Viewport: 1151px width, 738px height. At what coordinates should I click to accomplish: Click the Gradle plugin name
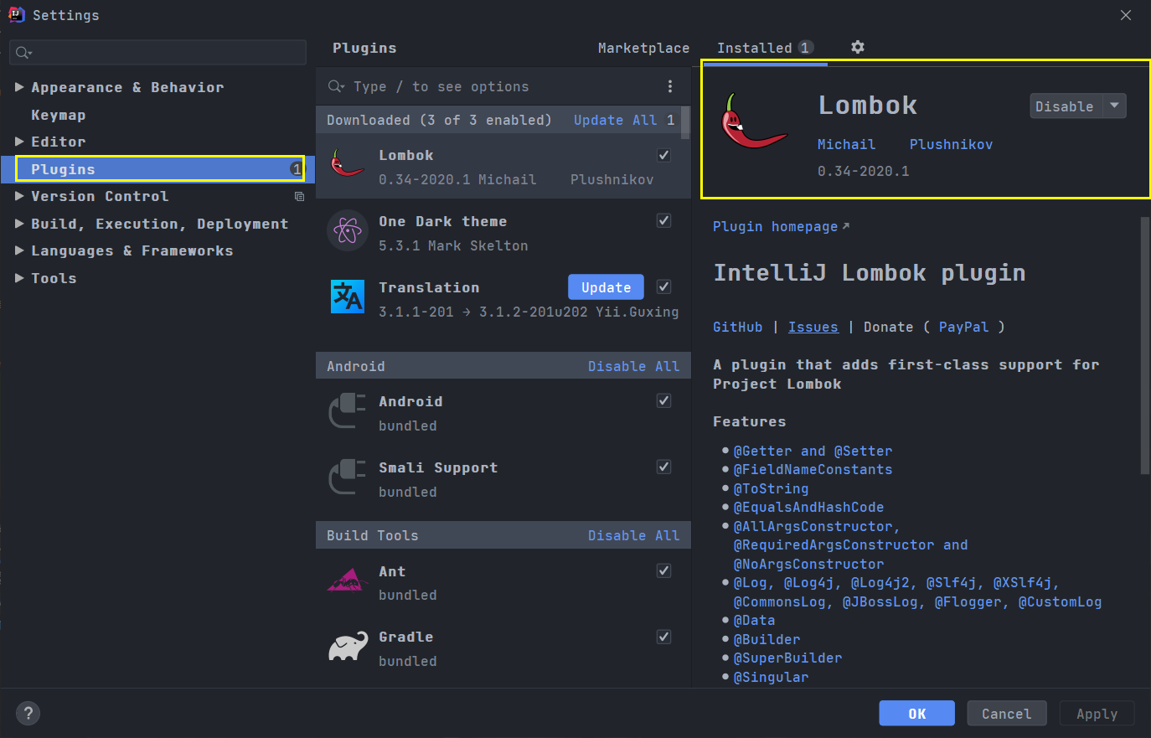[x=406, y=637]
